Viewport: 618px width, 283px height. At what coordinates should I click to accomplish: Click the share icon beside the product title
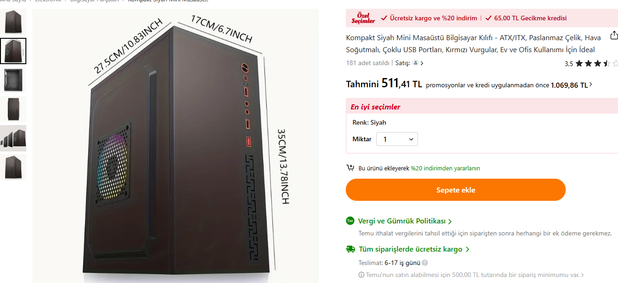tap(614, 35)
